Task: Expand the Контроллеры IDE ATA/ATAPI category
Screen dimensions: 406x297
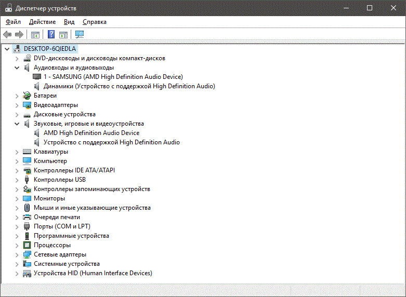Action: pos(17,171)
